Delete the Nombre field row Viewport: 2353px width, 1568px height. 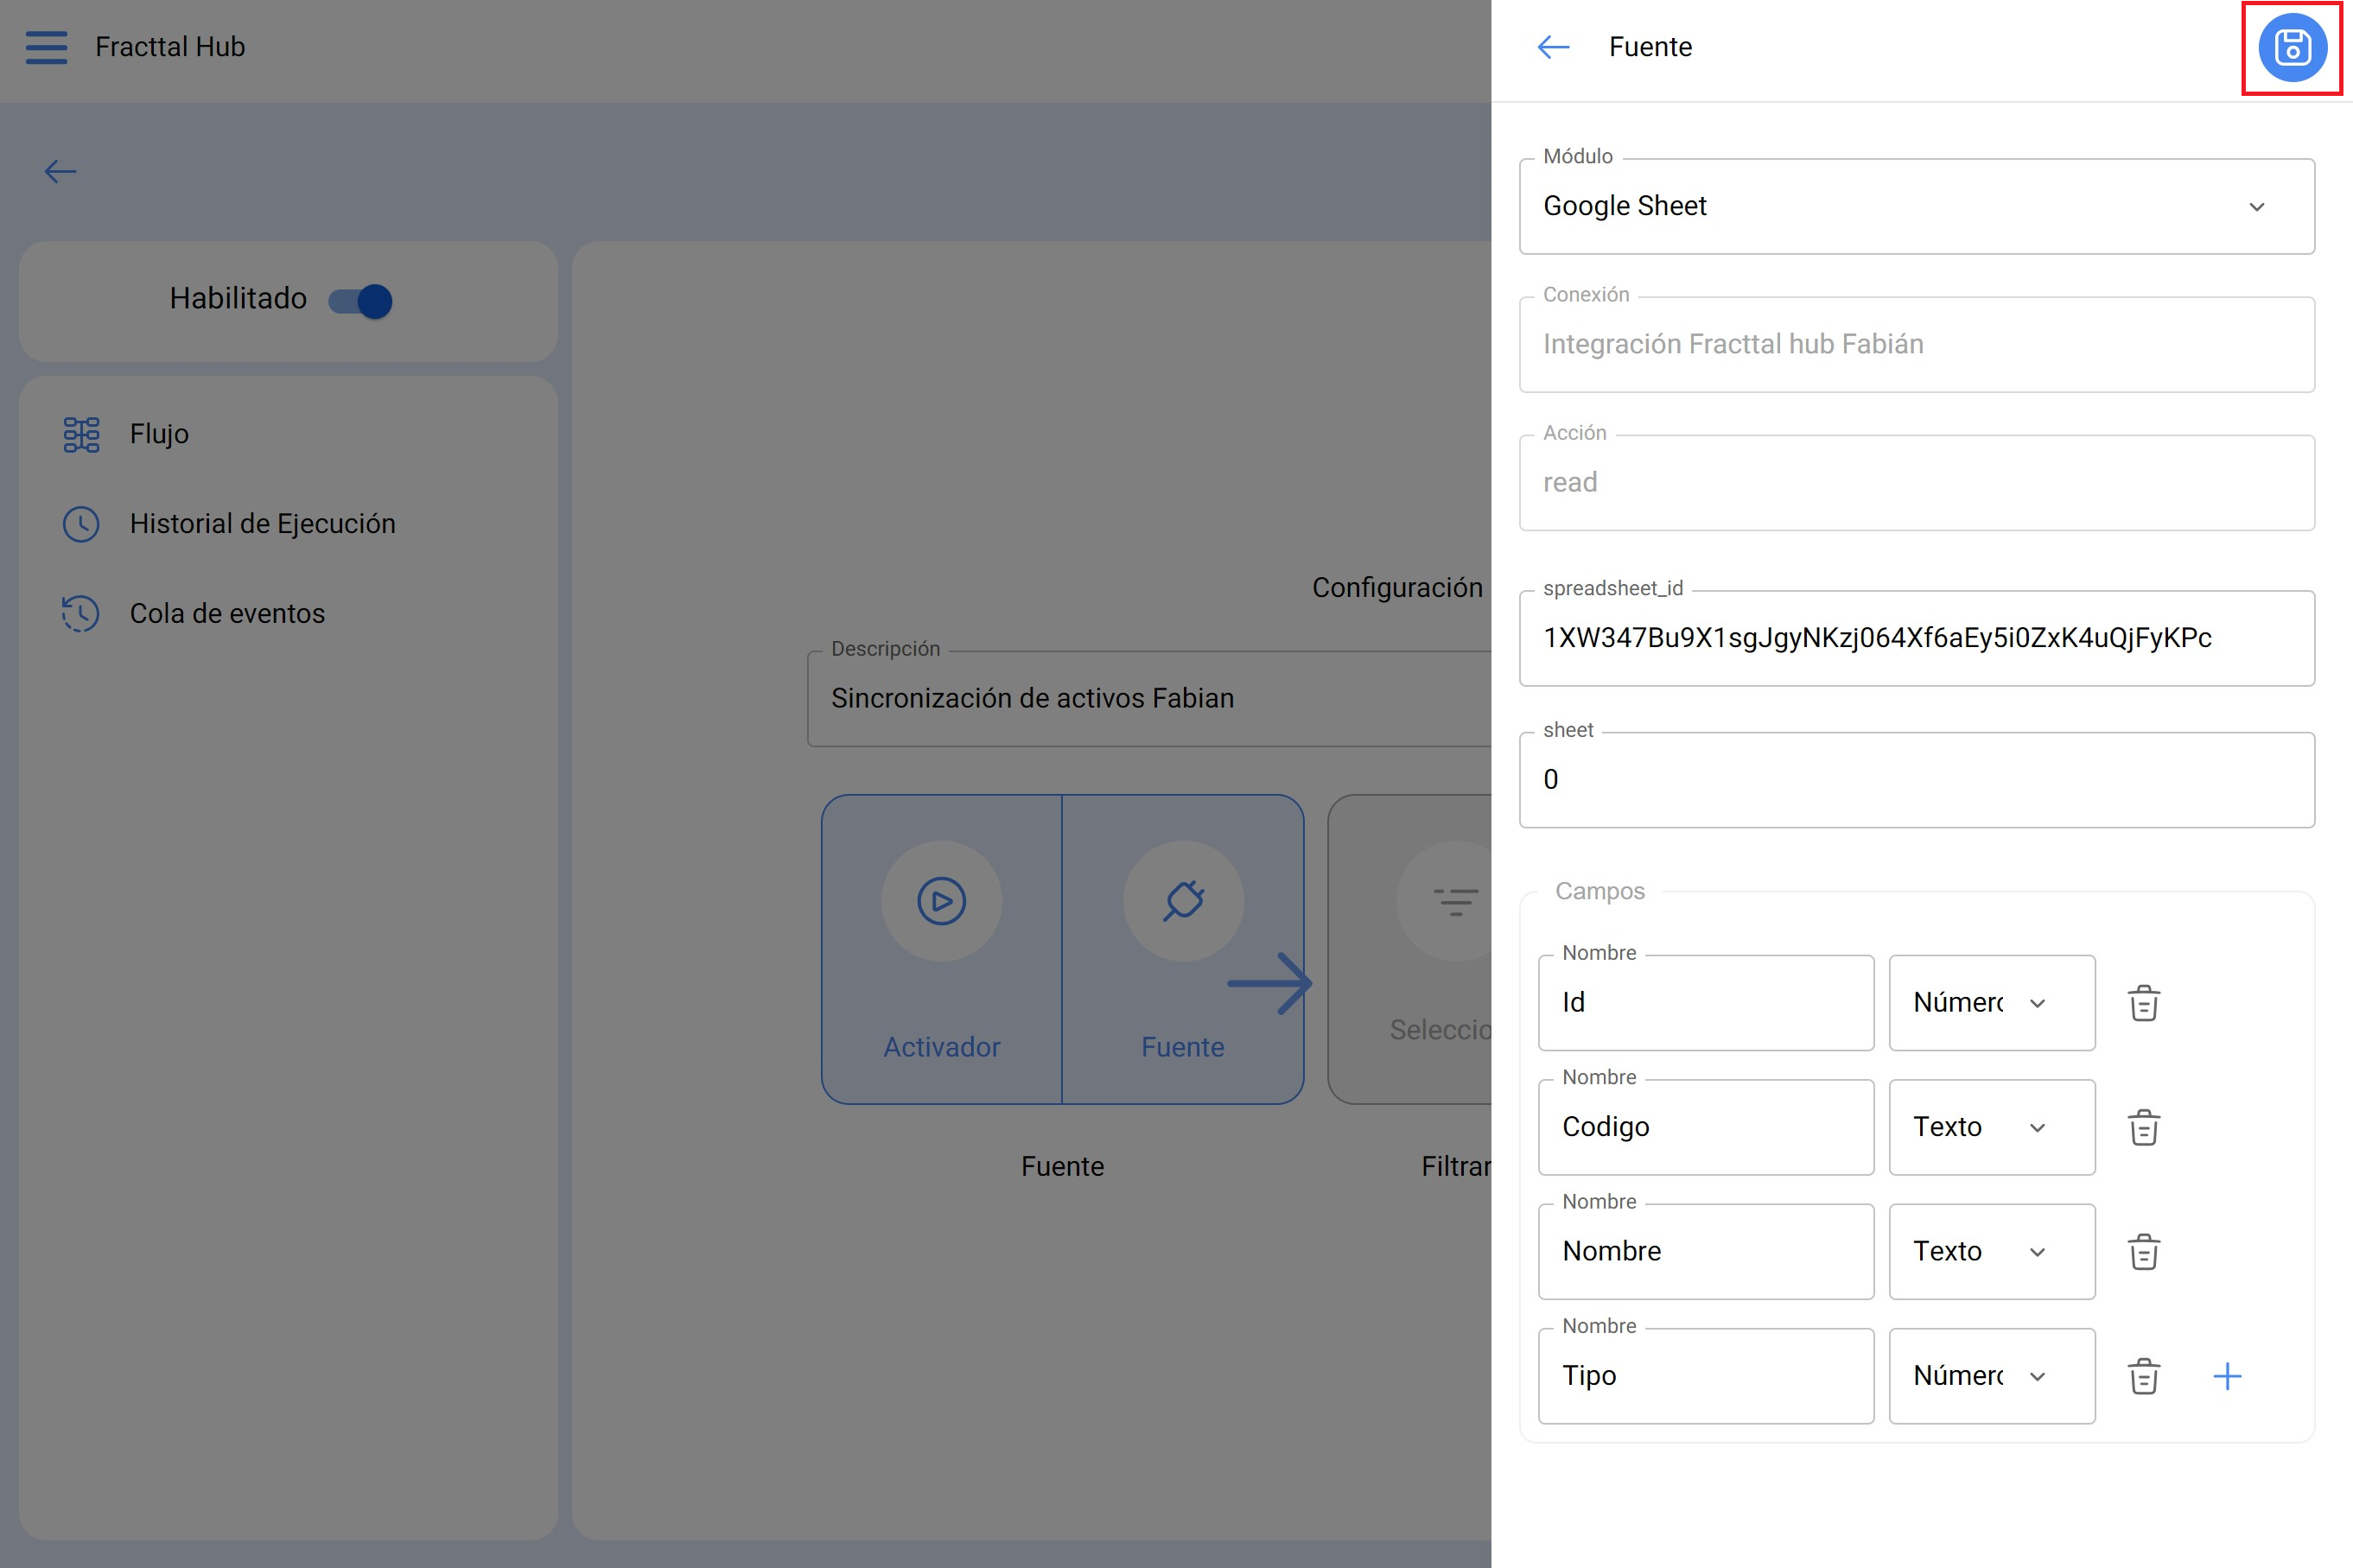[2143, 1252]
